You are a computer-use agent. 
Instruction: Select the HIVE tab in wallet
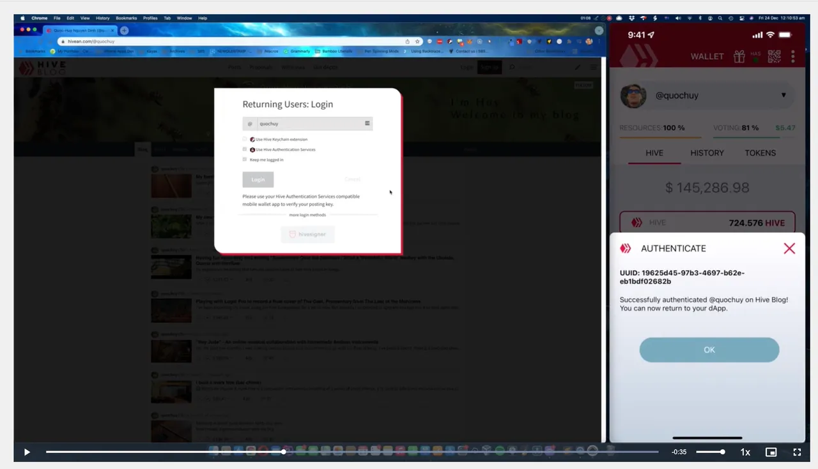654,153
